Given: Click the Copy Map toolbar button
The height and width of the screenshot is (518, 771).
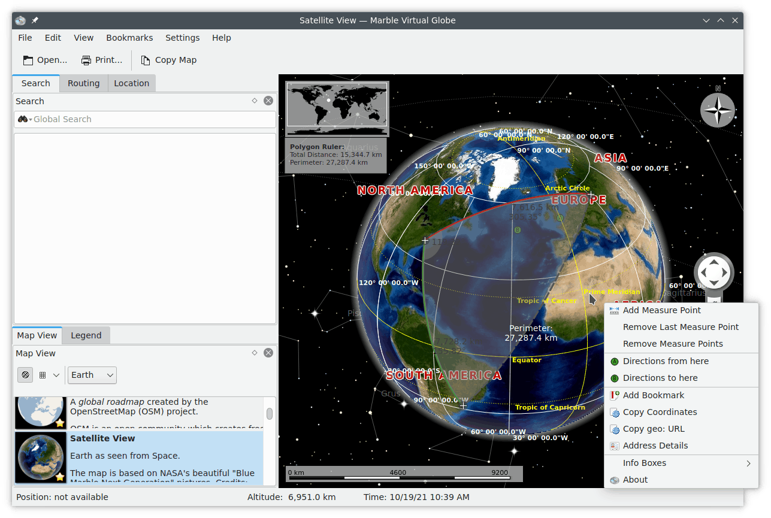Looking at the screenshot, I should (168, 60).
